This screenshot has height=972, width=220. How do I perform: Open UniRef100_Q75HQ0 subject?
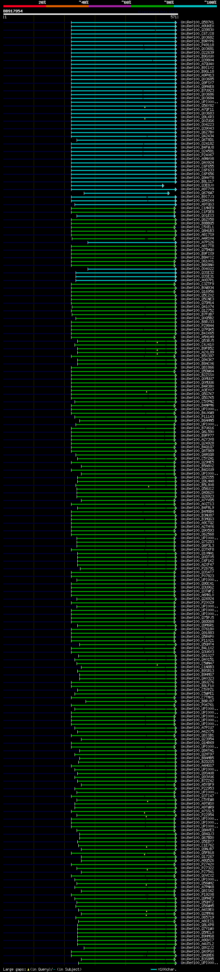197,250
